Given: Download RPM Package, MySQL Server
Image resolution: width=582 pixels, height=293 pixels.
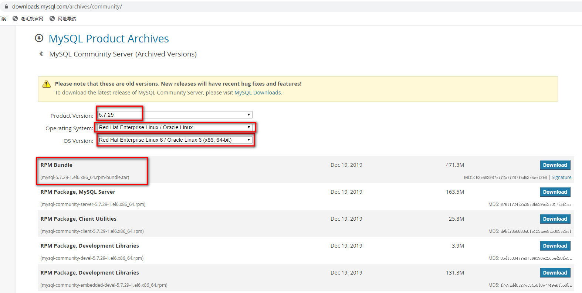Looking at the screenshot, I should (555, 192).
